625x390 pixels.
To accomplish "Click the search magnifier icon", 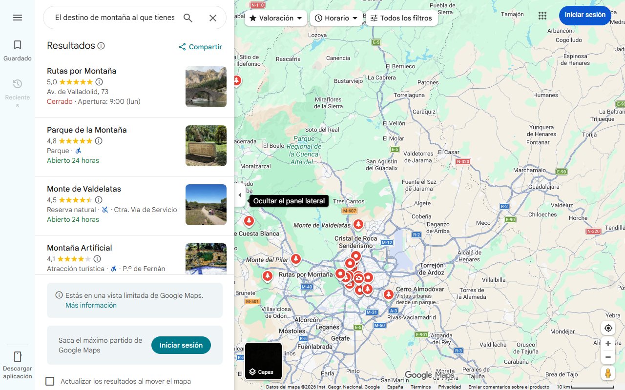I will click(x=188, y=18).
